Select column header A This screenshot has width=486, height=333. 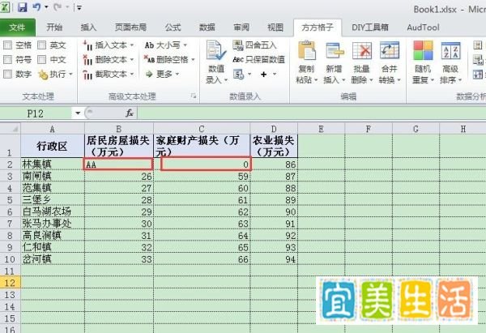pyautogui.click(x=53, y=129)
